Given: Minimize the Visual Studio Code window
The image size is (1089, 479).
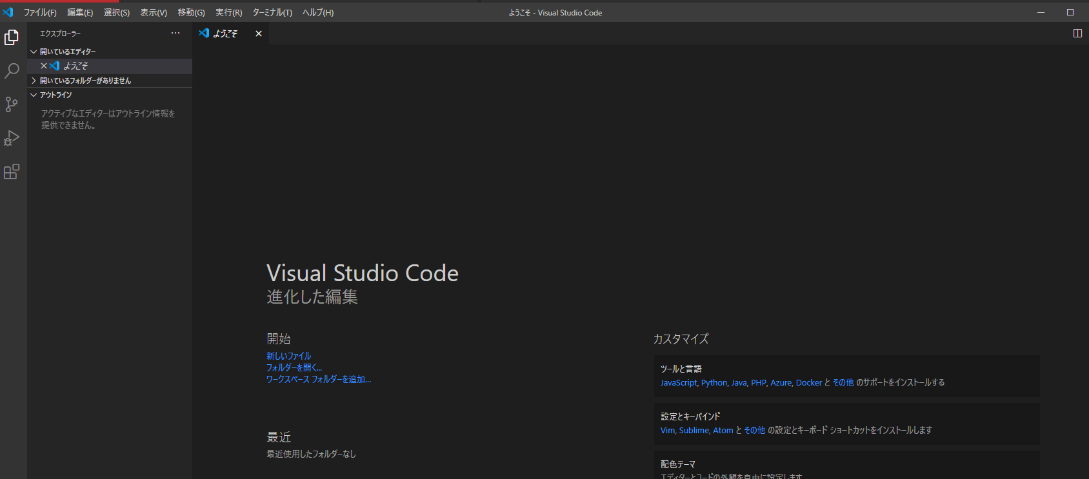Looking at the screenshot, I should 1041,12.
